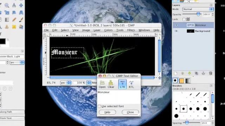The image size is (225, 126).
Task: Click the opacity value stepper arrows
Action: tap(213, 14)
